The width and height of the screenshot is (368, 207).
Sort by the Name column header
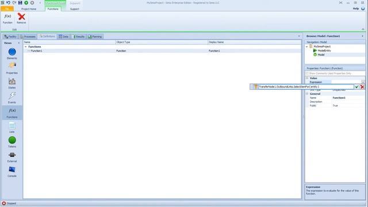69,42
